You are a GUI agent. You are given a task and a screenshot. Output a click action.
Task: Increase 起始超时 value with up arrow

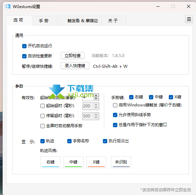[96, 105]
